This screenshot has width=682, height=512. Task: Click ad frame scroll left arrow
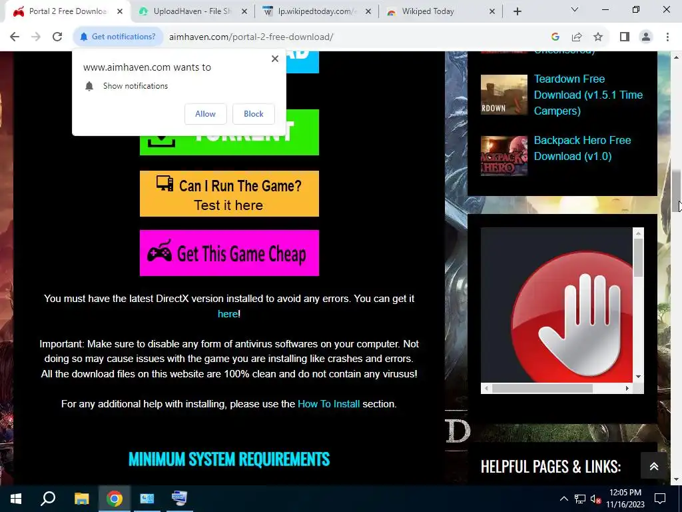click(x=486, y=389)
